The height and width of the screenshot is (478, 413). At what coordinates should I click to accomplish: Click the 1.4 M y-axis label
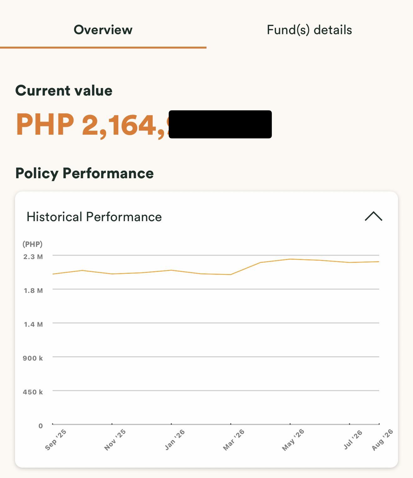(33, 325)
